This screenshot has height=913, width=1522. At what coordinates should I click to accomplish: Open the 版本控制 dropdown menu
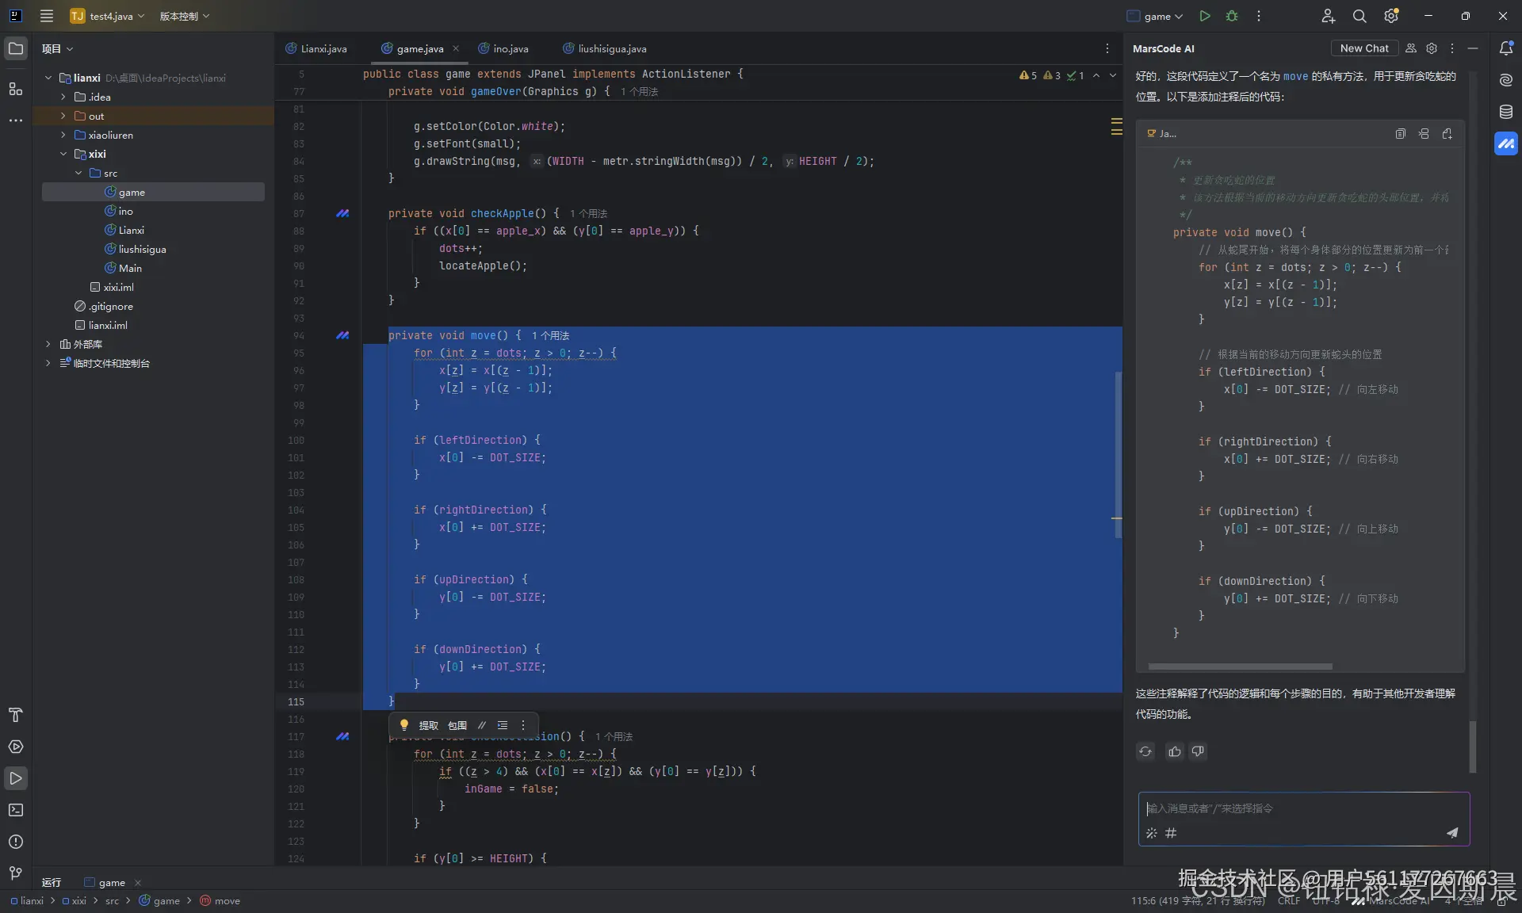(x=184, y=16)
